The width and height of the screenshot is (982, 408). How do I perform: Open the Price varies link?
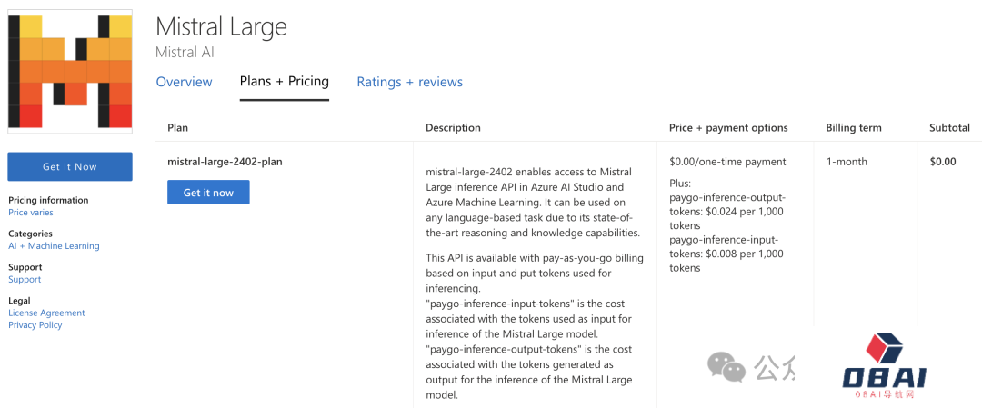(31, 213)
